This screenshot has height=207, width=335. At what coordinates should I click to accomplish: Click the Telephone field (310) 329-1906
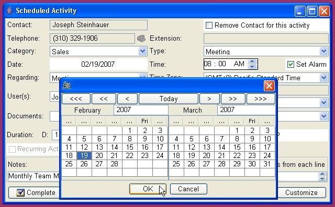[92, 39]
